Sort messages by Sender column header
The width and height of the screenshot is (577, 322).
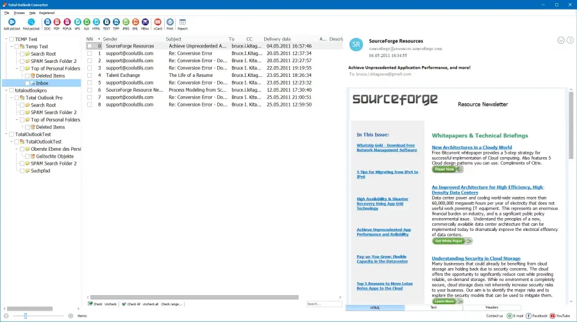pyautogui.click(x=110, y=39)
